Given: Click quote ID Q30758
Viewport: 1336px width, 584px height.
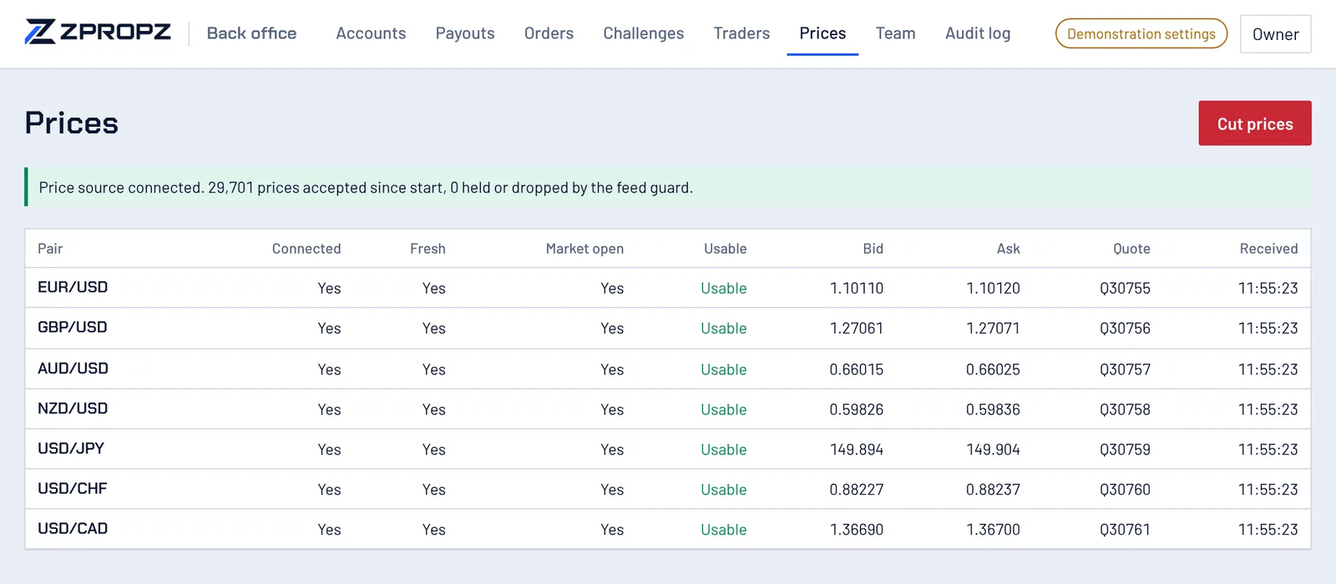Looking at the screenshot, I should [x=1125, y=409].
